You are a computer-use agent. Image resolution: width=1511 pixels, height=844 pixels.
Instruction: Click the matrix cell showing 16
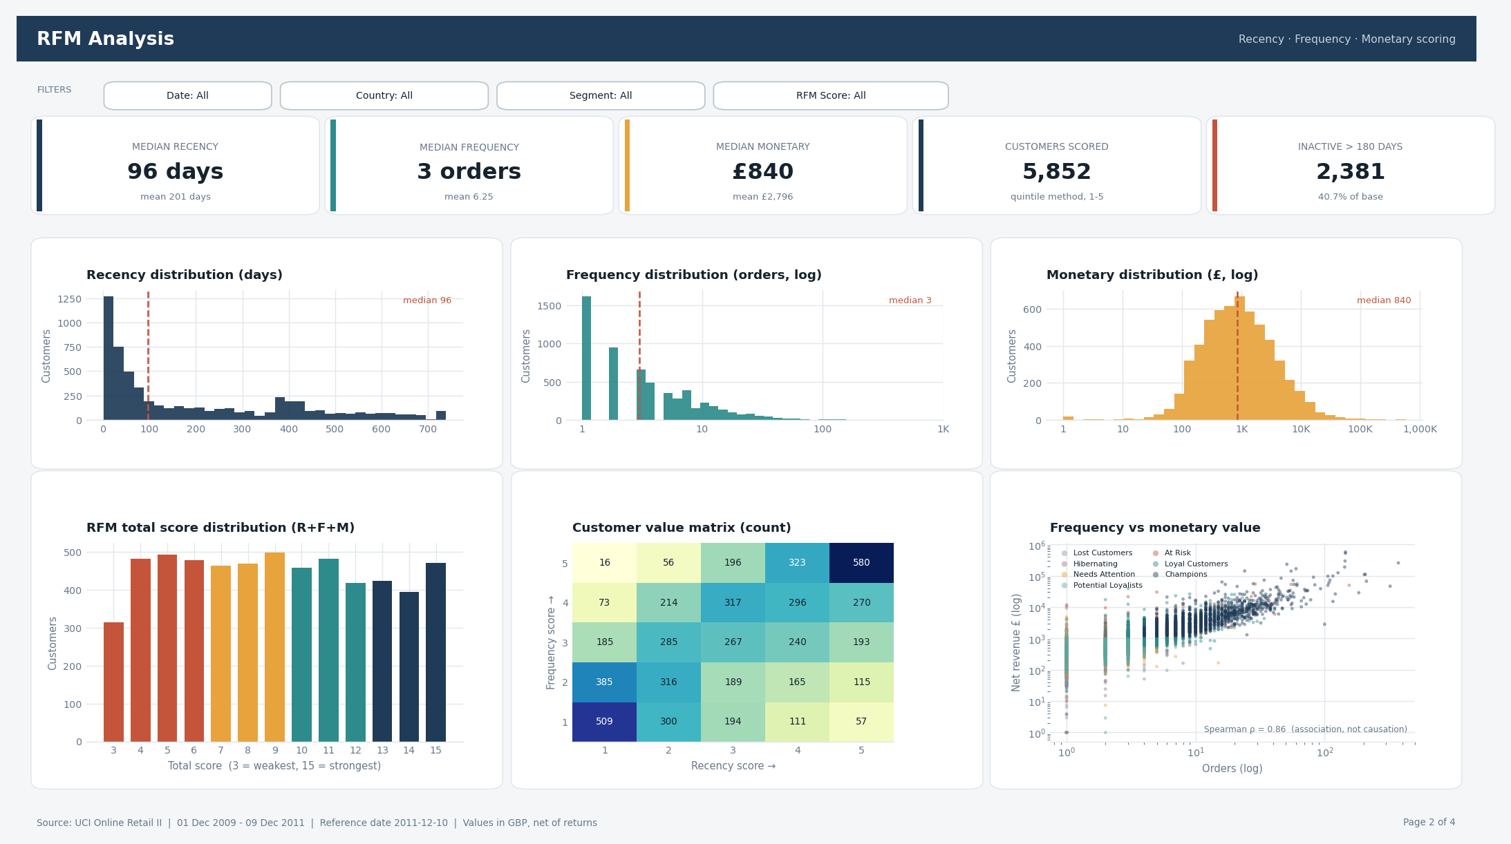point(604,563)
